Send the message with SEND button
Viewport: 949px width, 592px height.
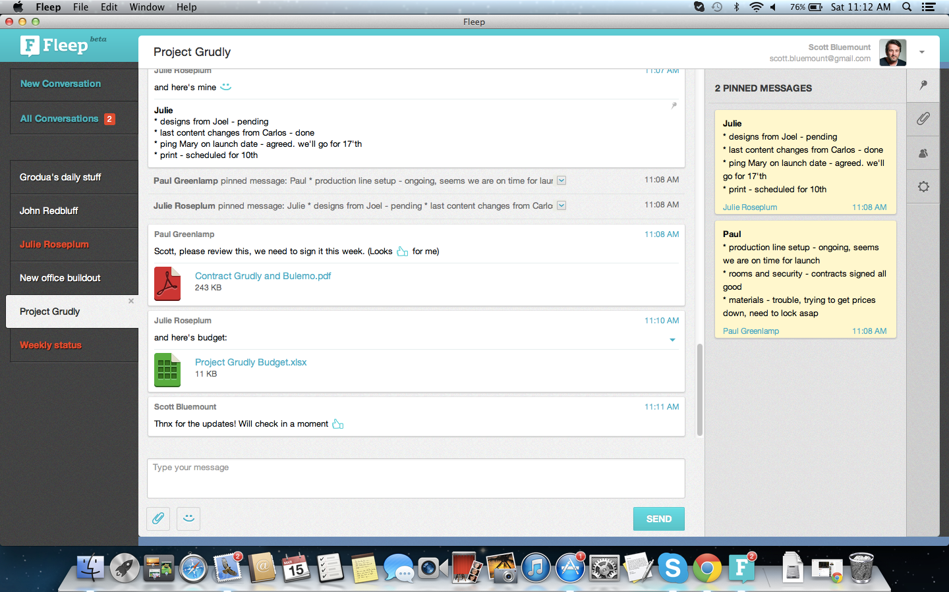click(659, 519)
